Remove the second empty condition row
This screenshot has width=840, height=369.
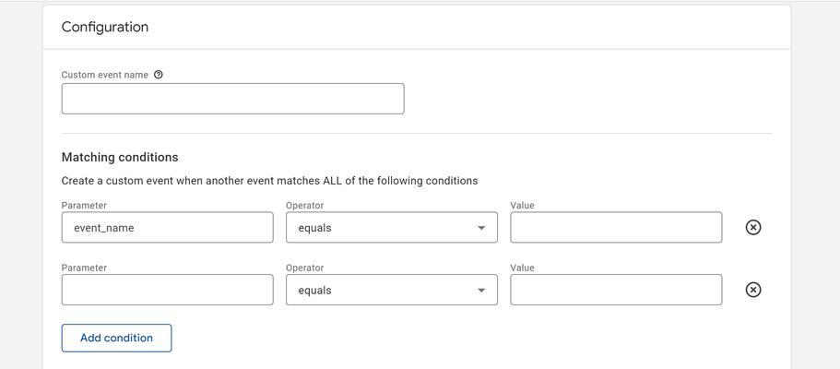coord(752,290)
